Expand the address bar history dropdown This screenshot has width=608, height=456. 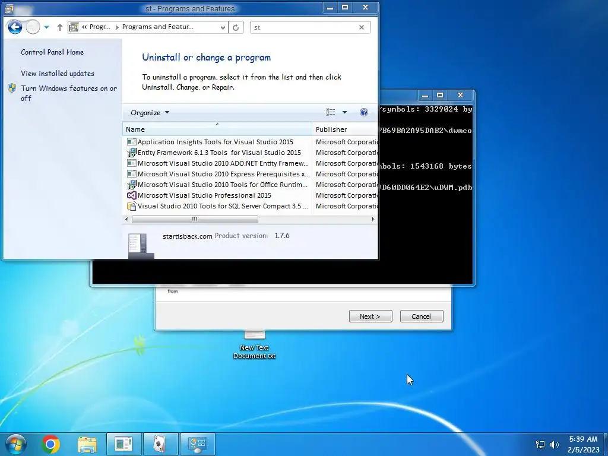coord(223,27)
